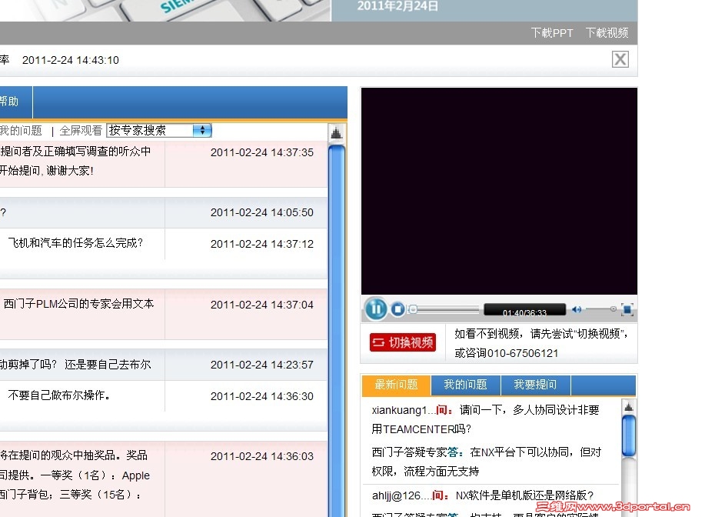This screenshot has width=705, height=517.
Task: Open the 下载视频 link
Action: [x=607, y=33]
